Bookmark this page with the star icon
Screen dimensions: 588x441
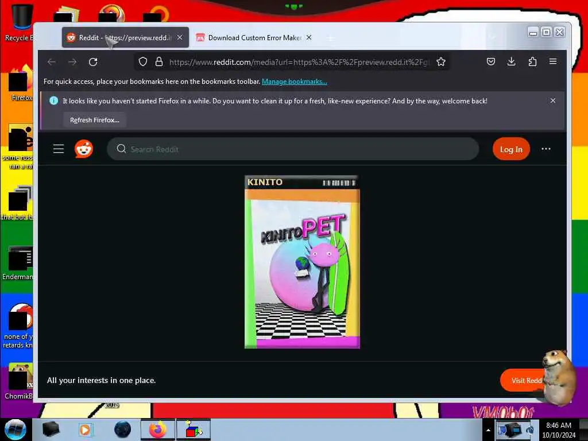[x=441, y=62]
